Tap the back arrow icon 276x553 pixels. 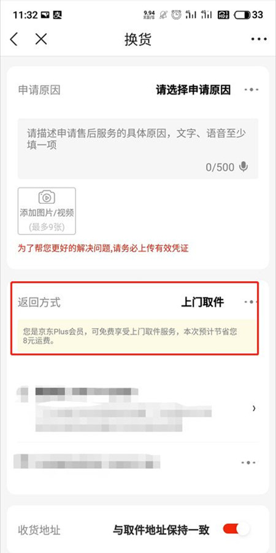[x=13, y=39]
